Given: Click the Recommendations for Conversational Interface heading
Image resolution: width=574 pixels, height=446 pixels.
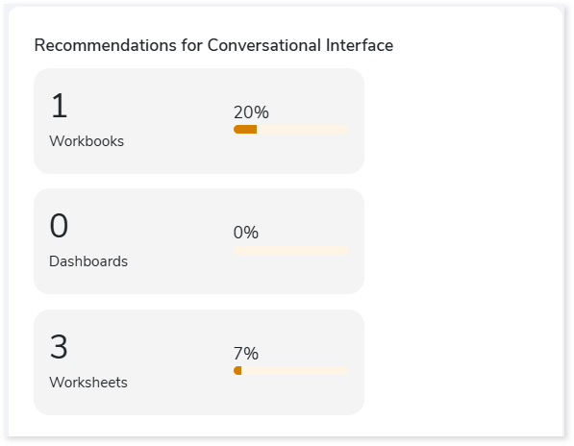Looking at the screenshot, I should click(x=213, y=46).
